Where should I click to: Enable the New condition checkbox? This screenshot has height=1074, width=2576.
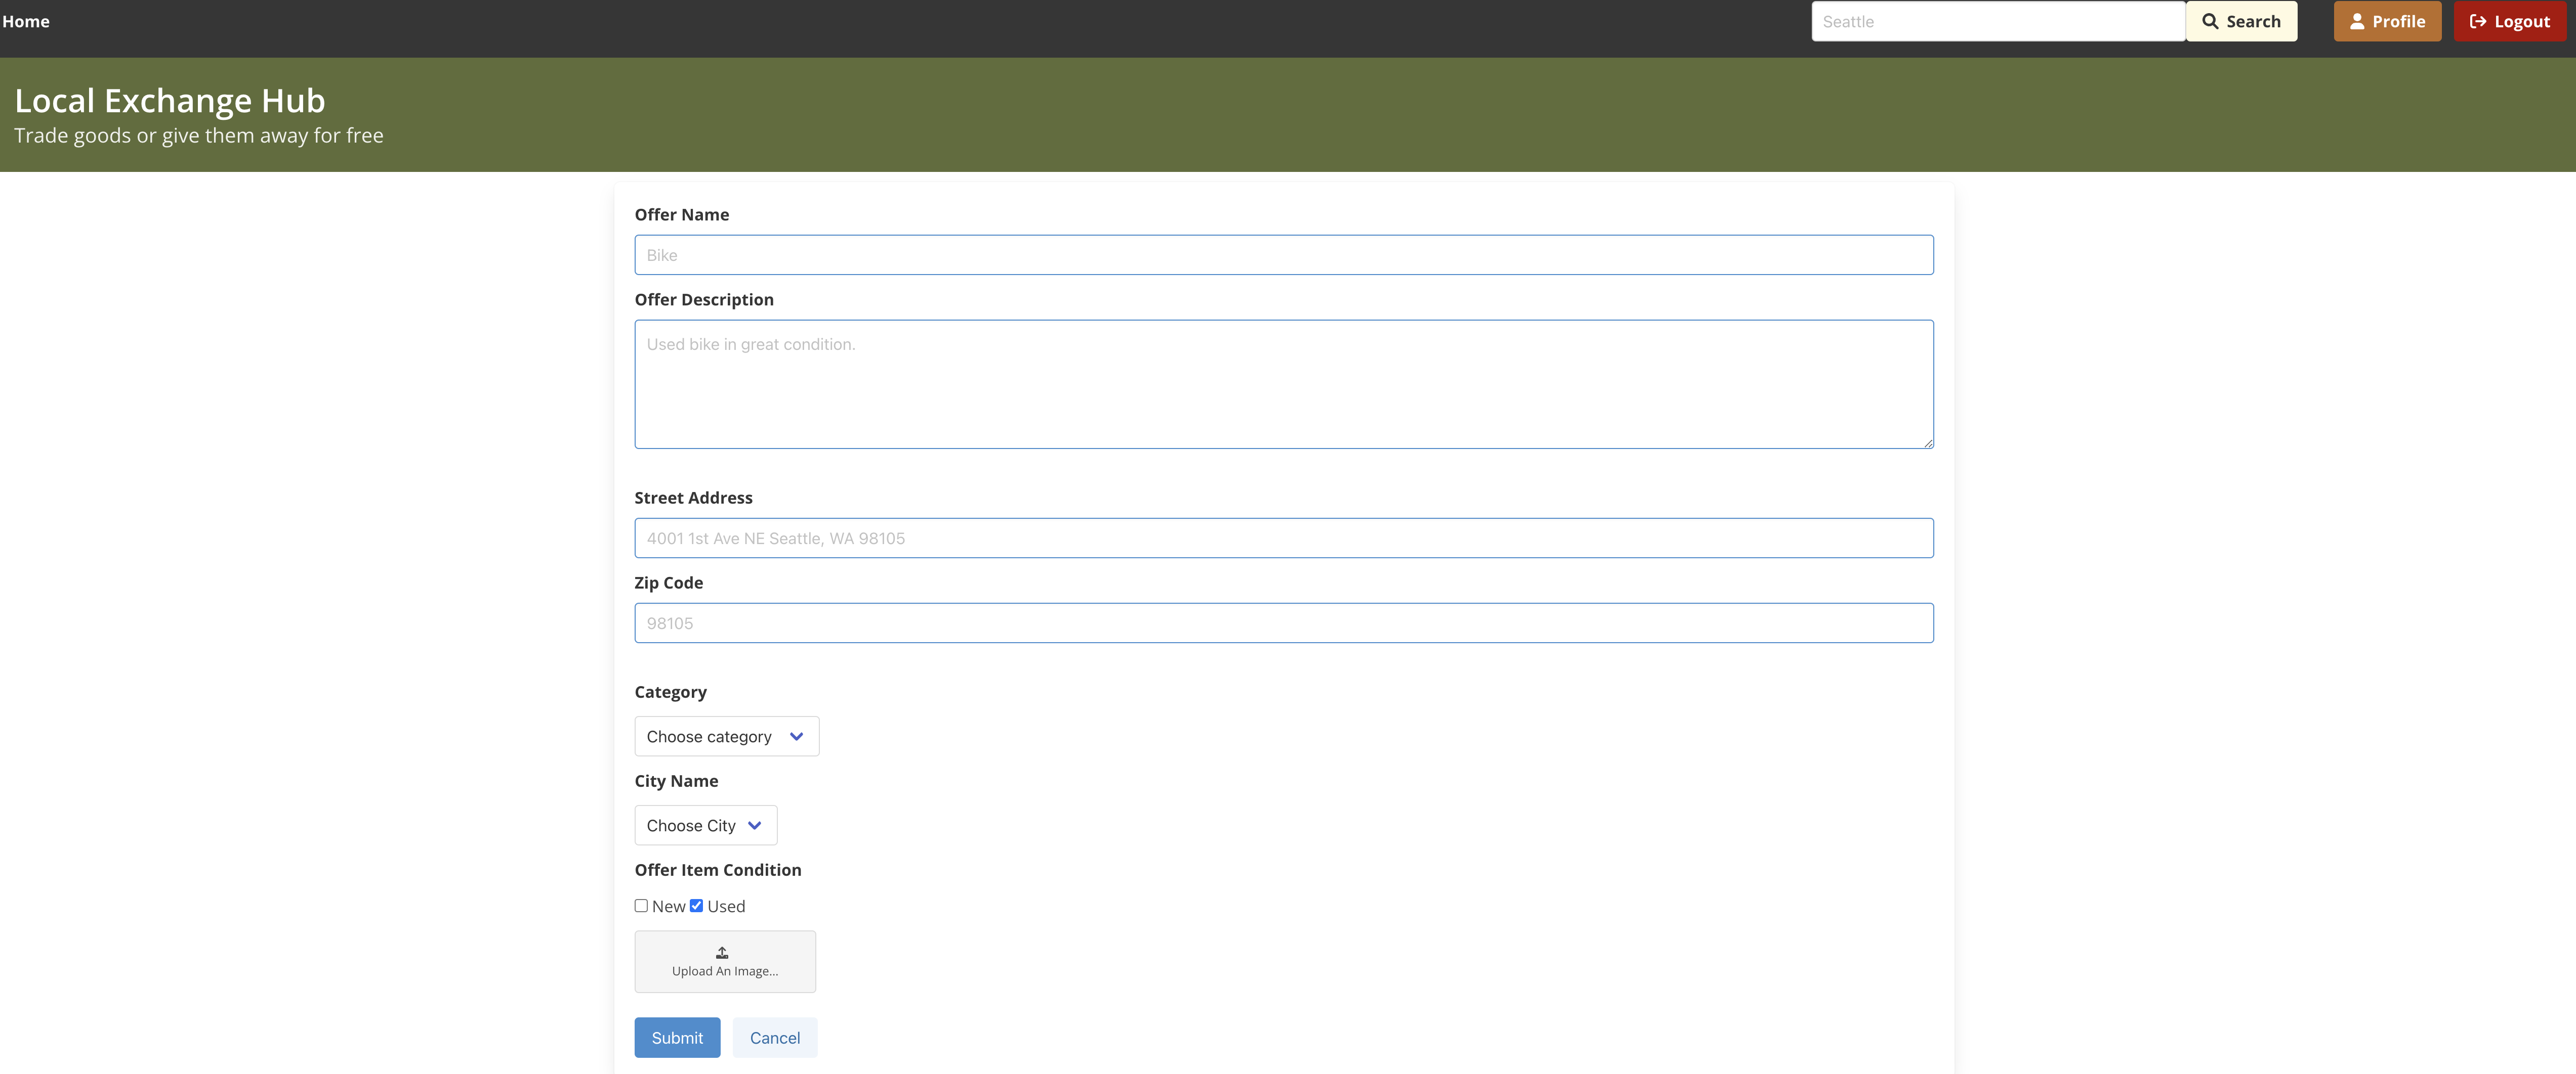(x=641, y=907)
